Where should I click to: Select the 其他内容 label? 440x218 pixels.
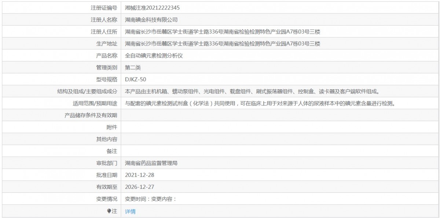click(x=107, y=139)
